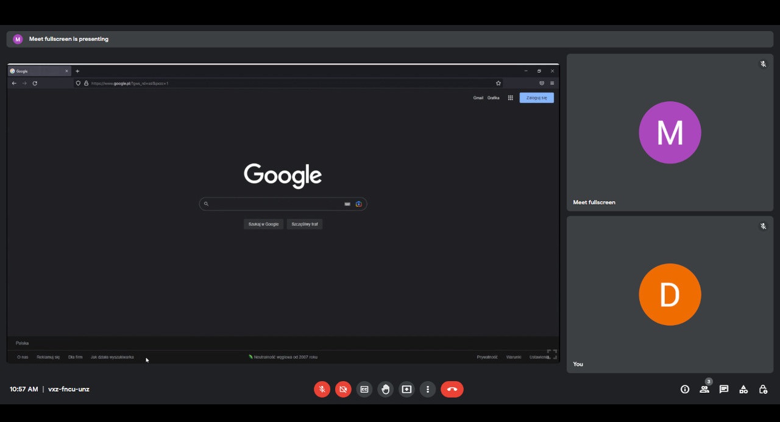Screen dimensions: 780x422
Task: Open the Activities panel
Action: (743, 389)
